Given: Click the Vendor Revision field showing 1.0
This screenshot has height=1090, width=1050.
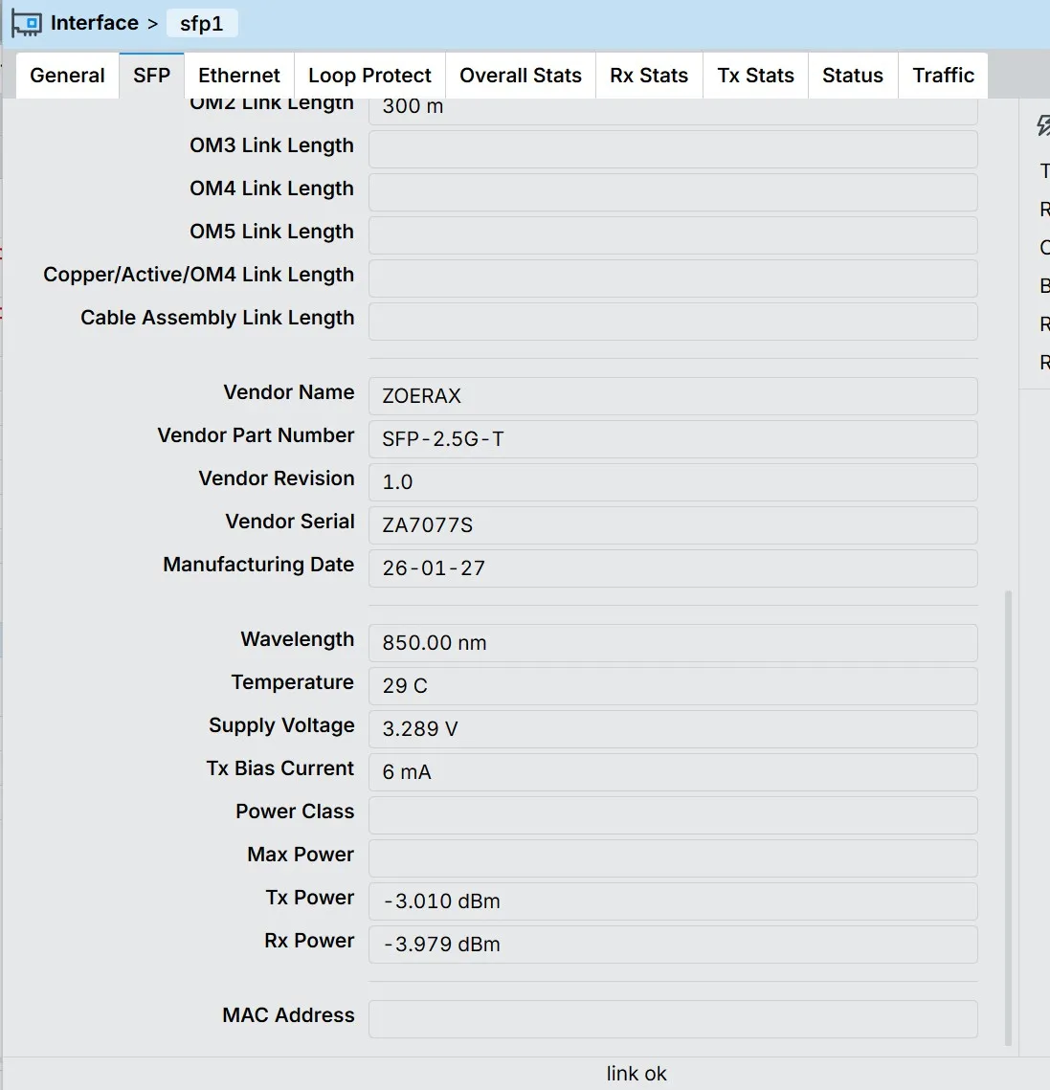Looking at the screenshot, I should 673,482.
